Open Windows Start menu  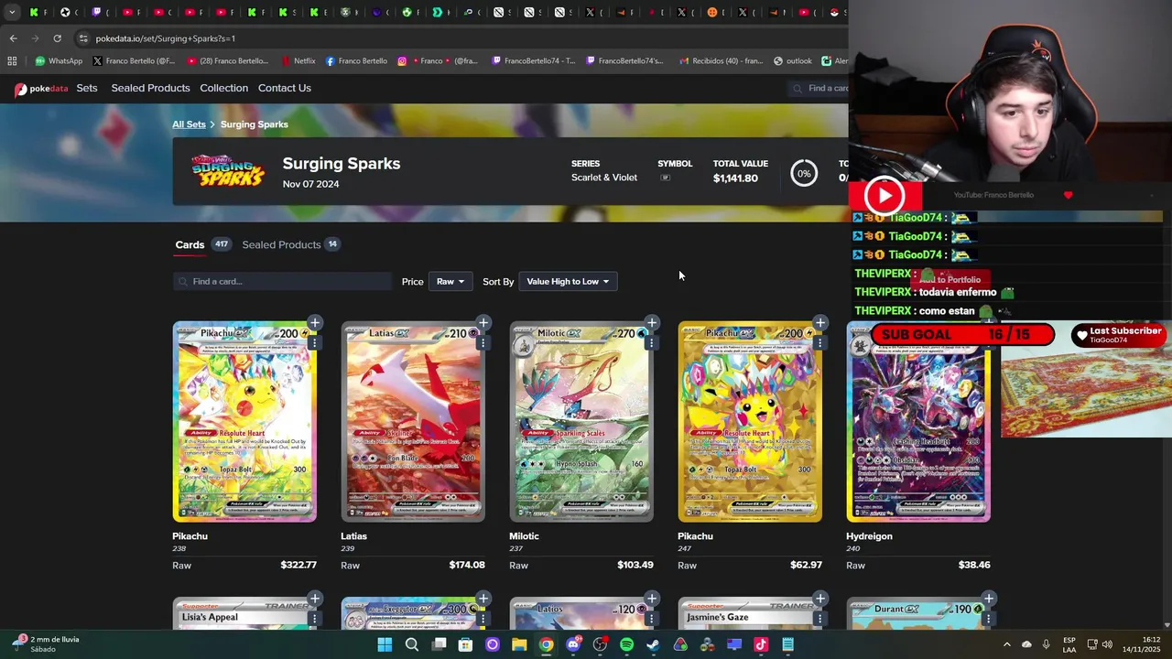coord(385,644)
